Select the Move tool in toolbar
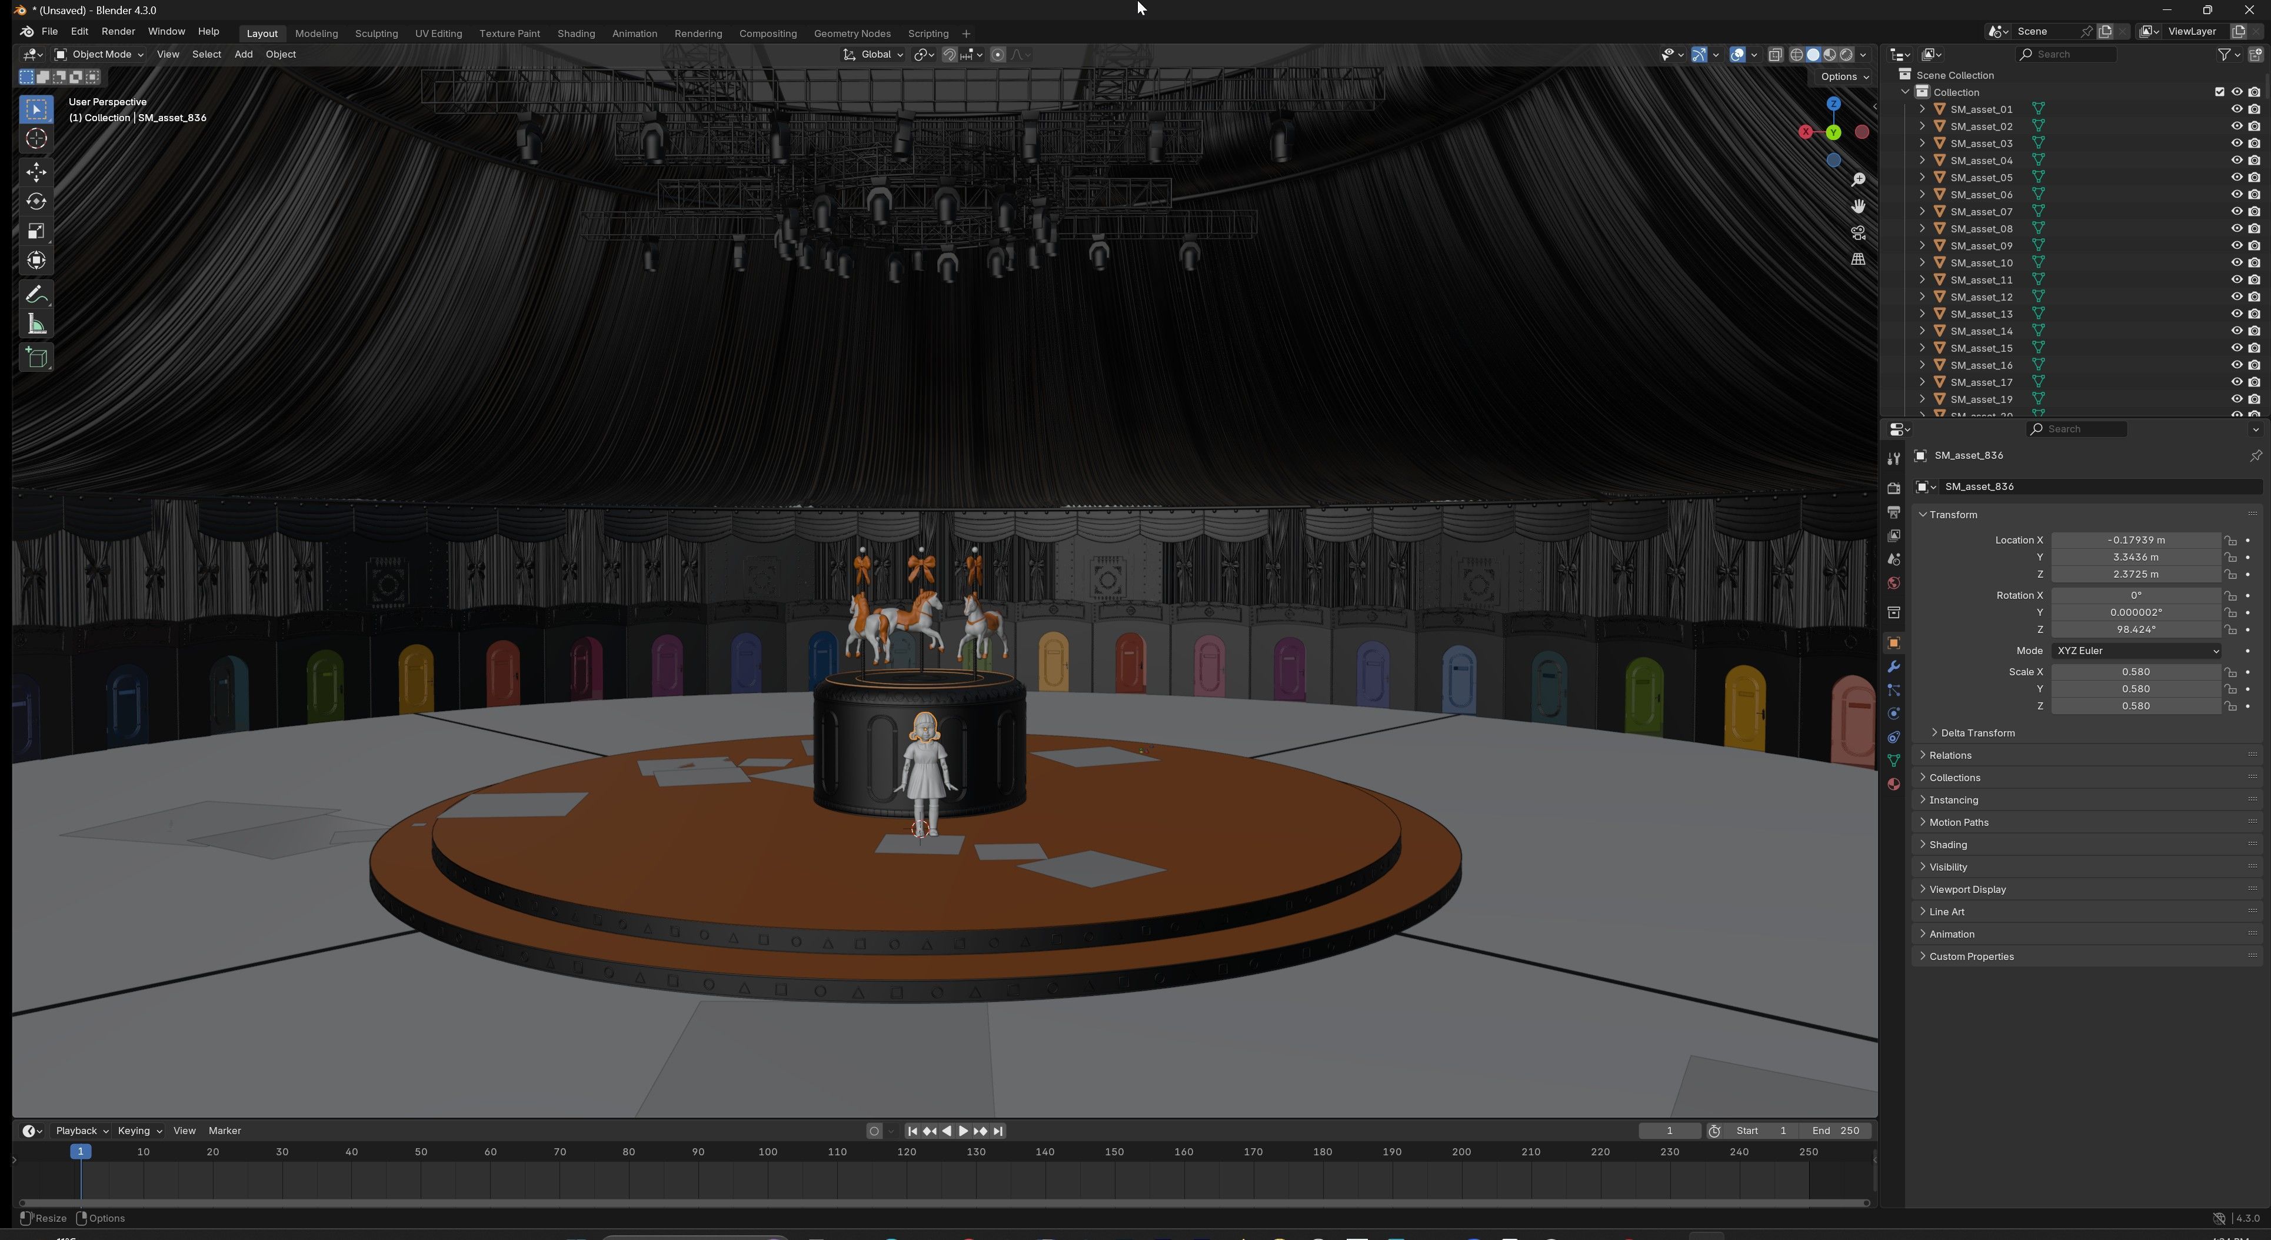 click(x=36, y=171)
